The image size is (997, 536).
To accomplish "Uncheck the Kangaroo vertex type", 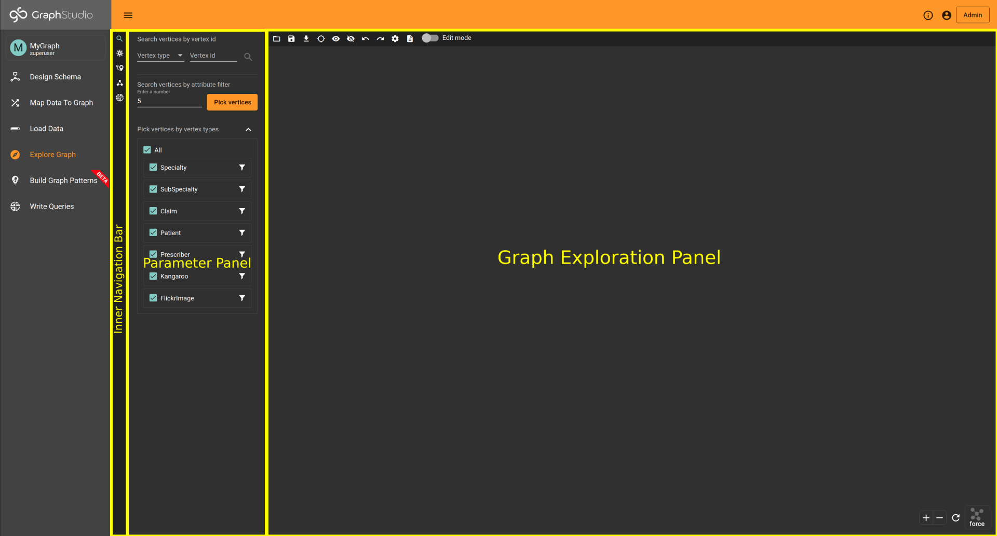I will click(153, 276).
